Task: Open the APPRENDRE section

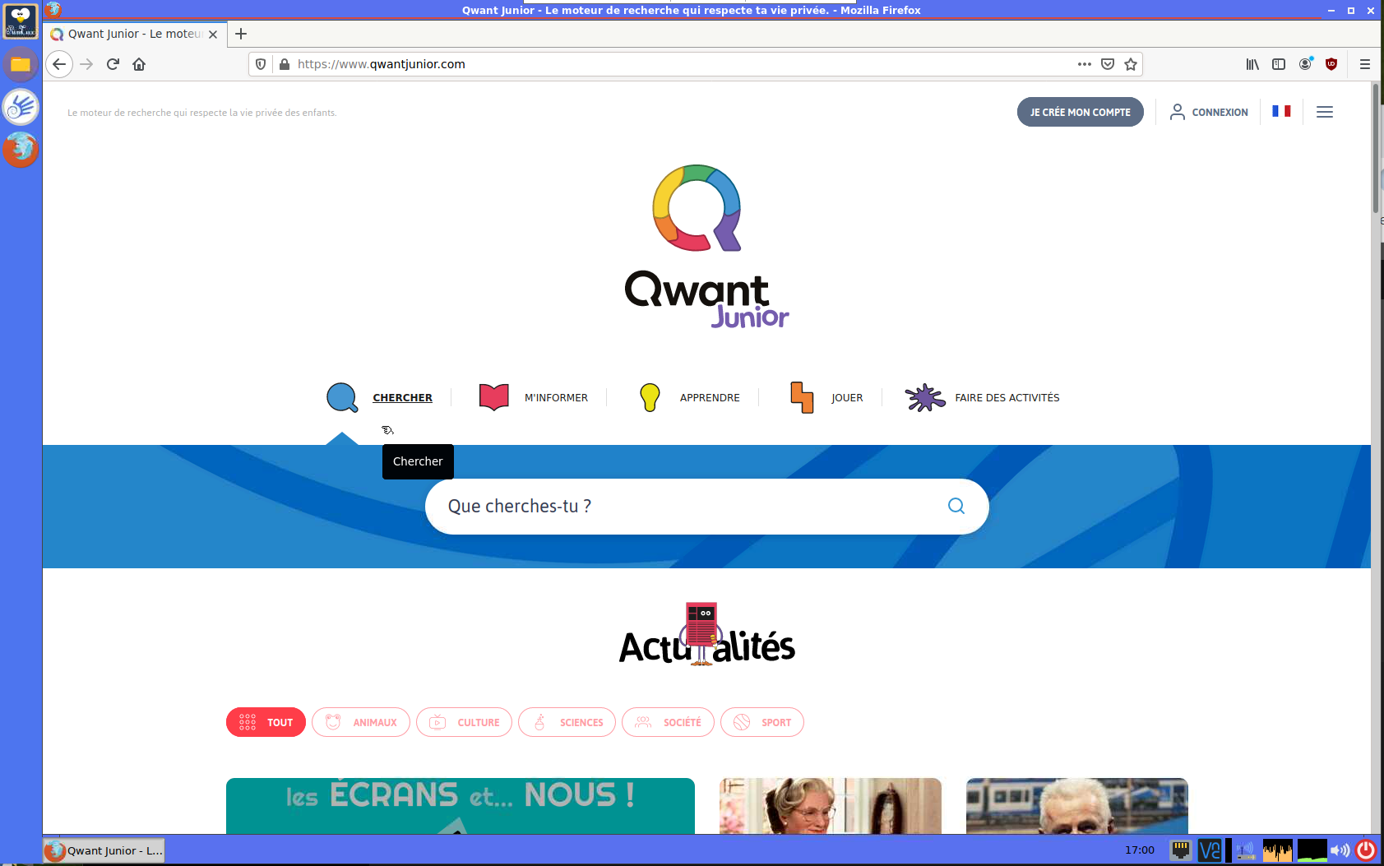Action: [x=710, y=398]
